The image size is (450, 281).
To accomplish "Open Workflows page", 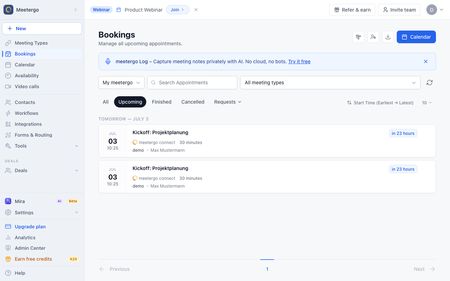I will [42, 113].
